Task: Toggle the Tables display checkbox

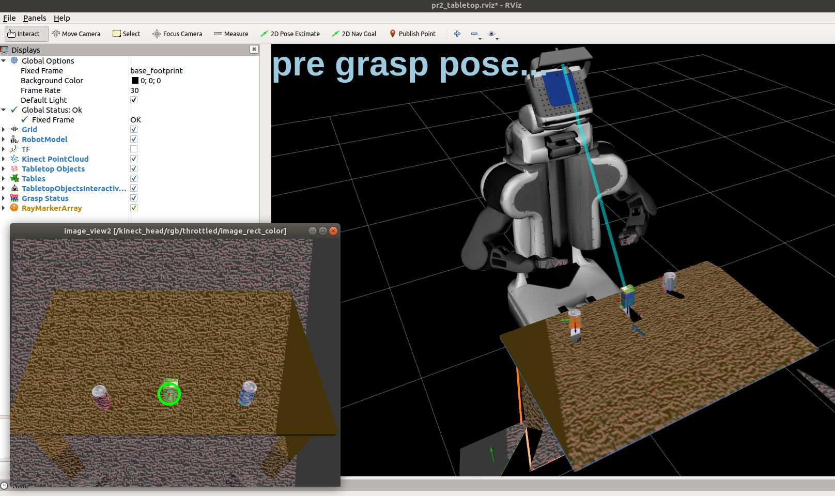Action: pos(134,178)
